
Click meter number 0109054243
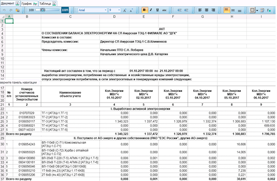click(27, 144)
